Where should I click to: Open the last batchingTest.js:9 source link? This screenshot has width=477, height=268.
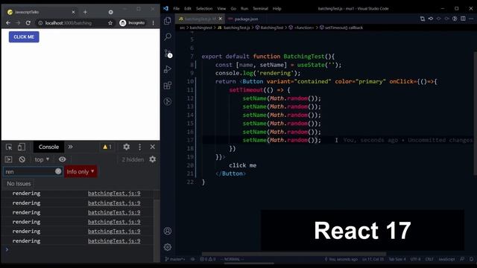coord(114,241)
